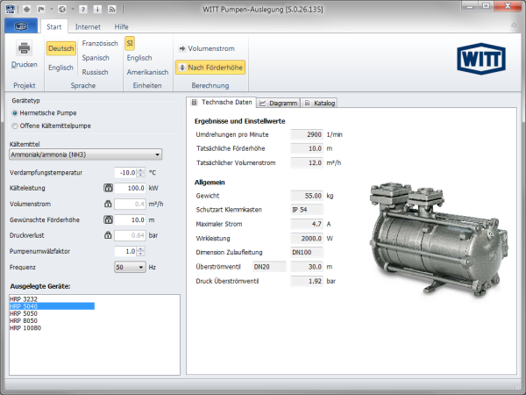This screenshot has height=395, width=526.
Task: Click the Gewünschte Förderhöhe value field
Action: 130,220
